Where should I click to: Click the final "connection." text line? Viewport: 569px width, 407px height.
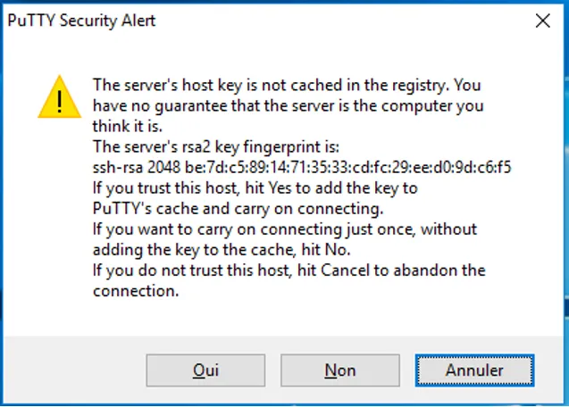point(136,291)
